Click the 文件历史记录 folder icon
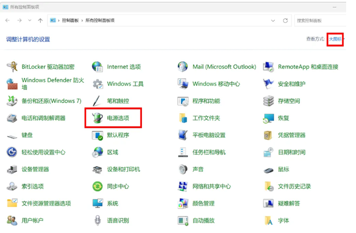Viewport: 356px width, 233px height. point(269,186)
